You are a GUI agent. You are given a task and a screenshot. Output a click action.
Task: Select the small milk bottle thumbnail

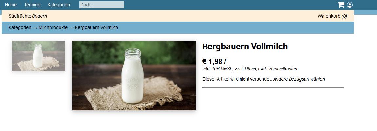(38, 56)
